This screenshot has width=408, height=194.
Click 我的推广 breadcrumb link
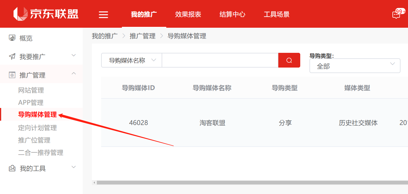(x=105, y=36)
